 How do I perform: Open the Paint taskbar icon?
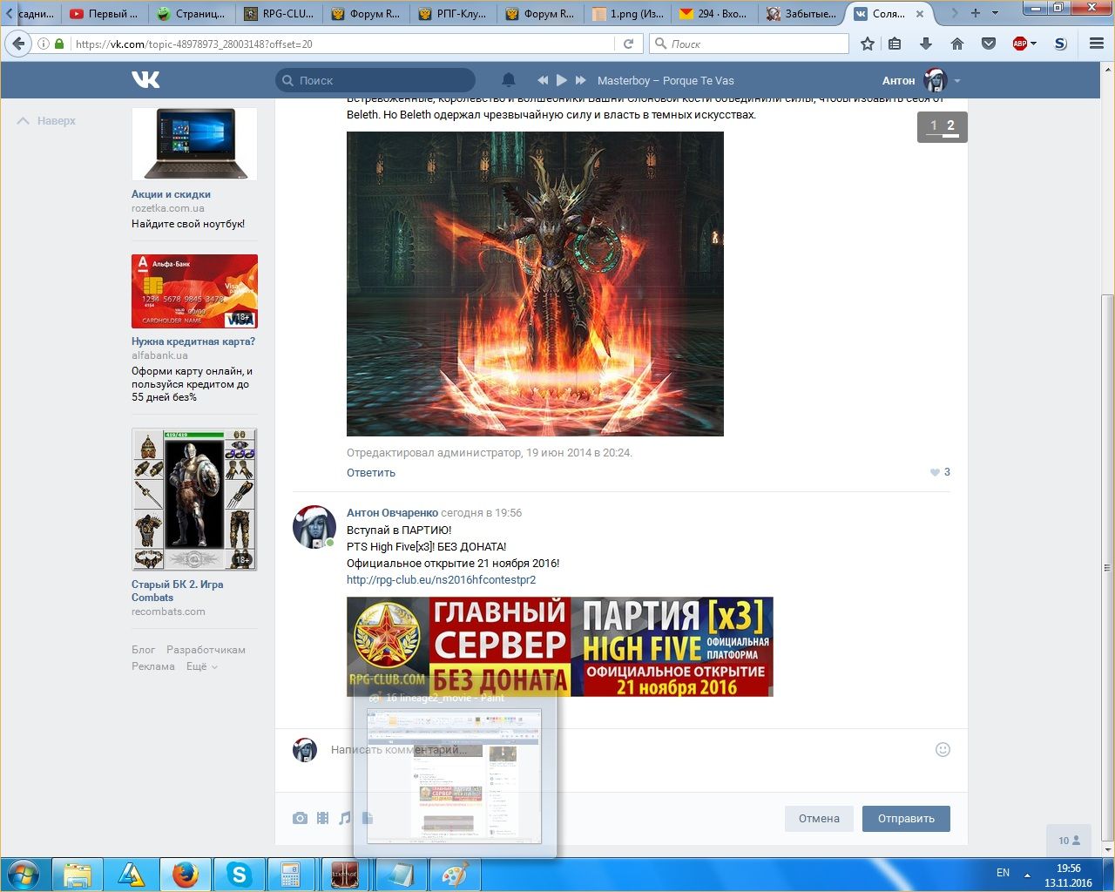point(455,875)
